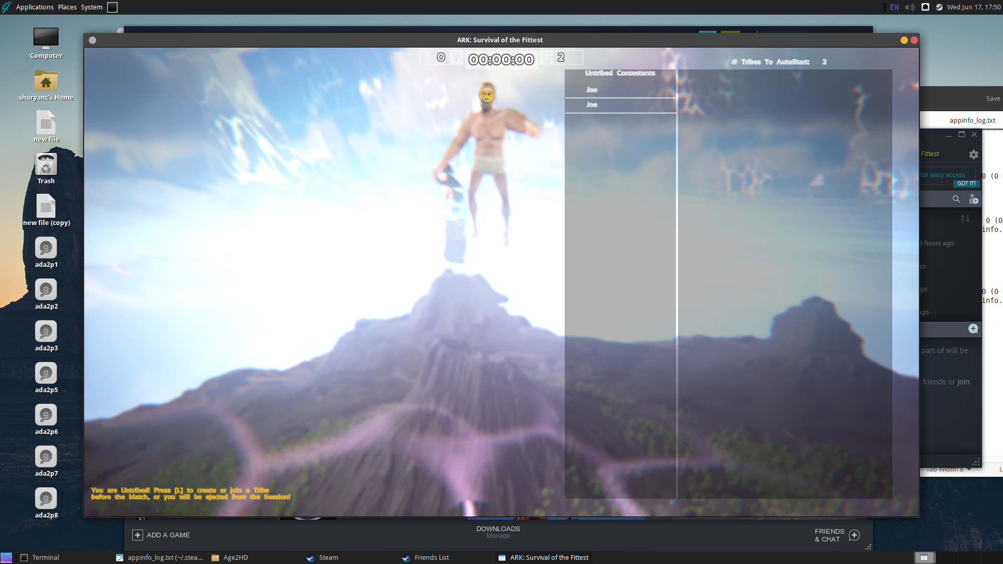Open the Places menu
Screen dimensions: 1003x564
coord(67,7)
